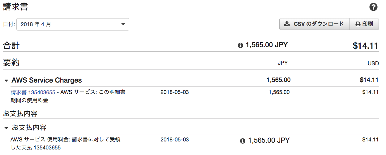This screenshot has width=386, height=155.
Task: Collapse the お支払内容 section triangle
Action: [x=6, y=128]
